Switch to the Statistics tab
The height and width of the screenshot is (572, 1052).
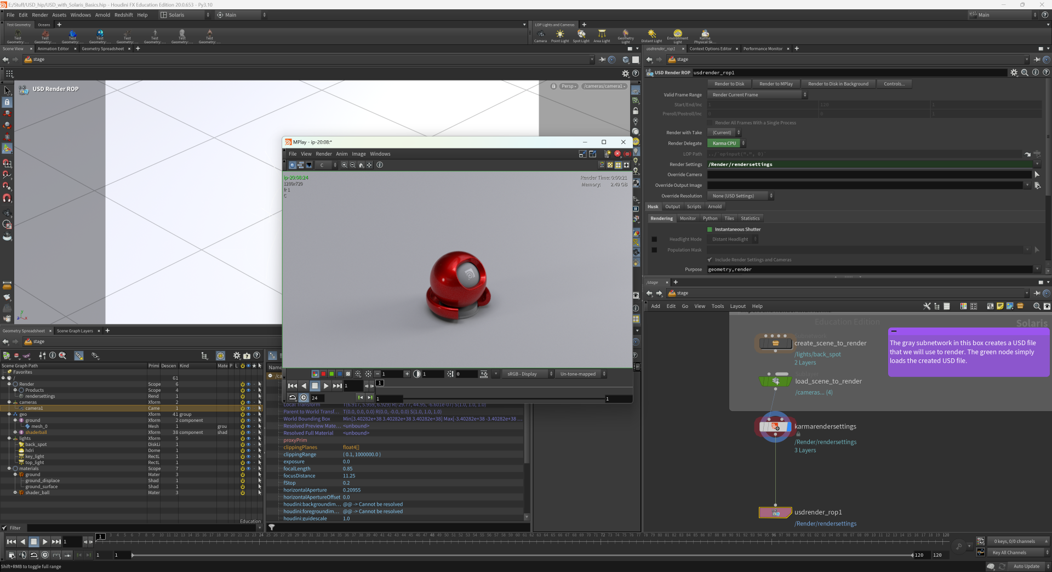tap(750, 219)
